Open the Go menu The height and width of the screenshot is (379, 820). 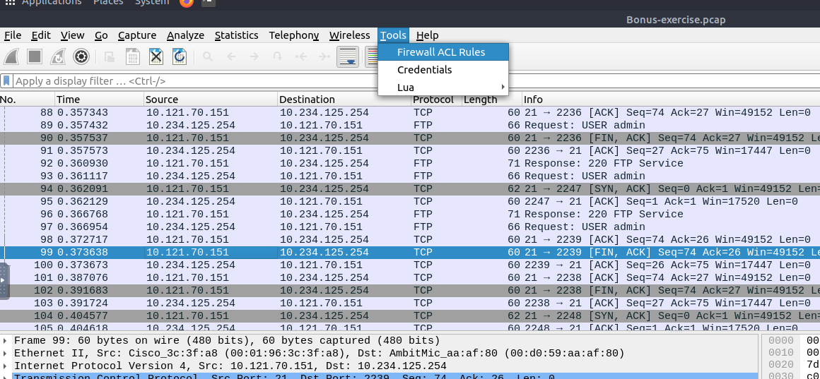[x=101, y=35]
